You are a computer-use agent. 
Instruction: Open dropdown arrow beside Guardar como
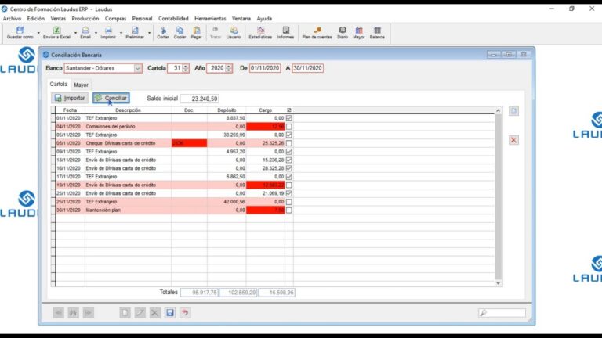click(x=38, y=33)
